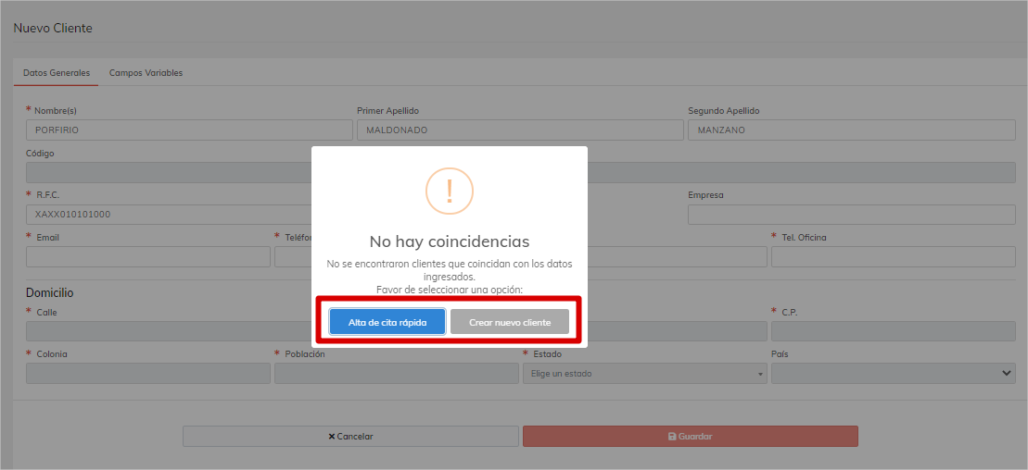This screenshot has height=470, width=1028.
Task: Click the Tel. Oficina input field
Action: (x=893, y=257)
